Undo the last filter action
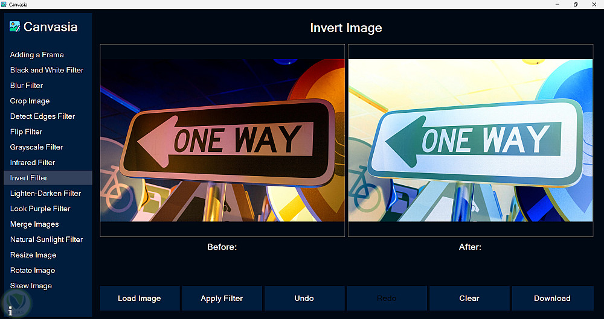 (x=304, y=298)
